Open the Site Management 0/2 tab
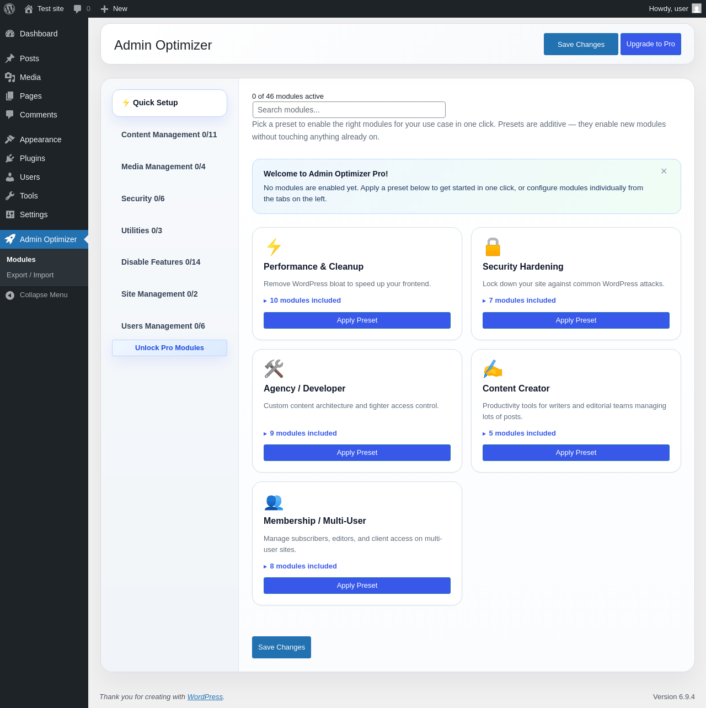 pyautogui.click(x=169, y=294)
